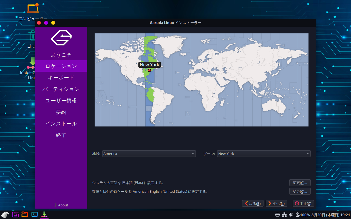Select the installer task icon in taskbar
Viewport: 351px width, 219px height.
(x=44, y=215)
